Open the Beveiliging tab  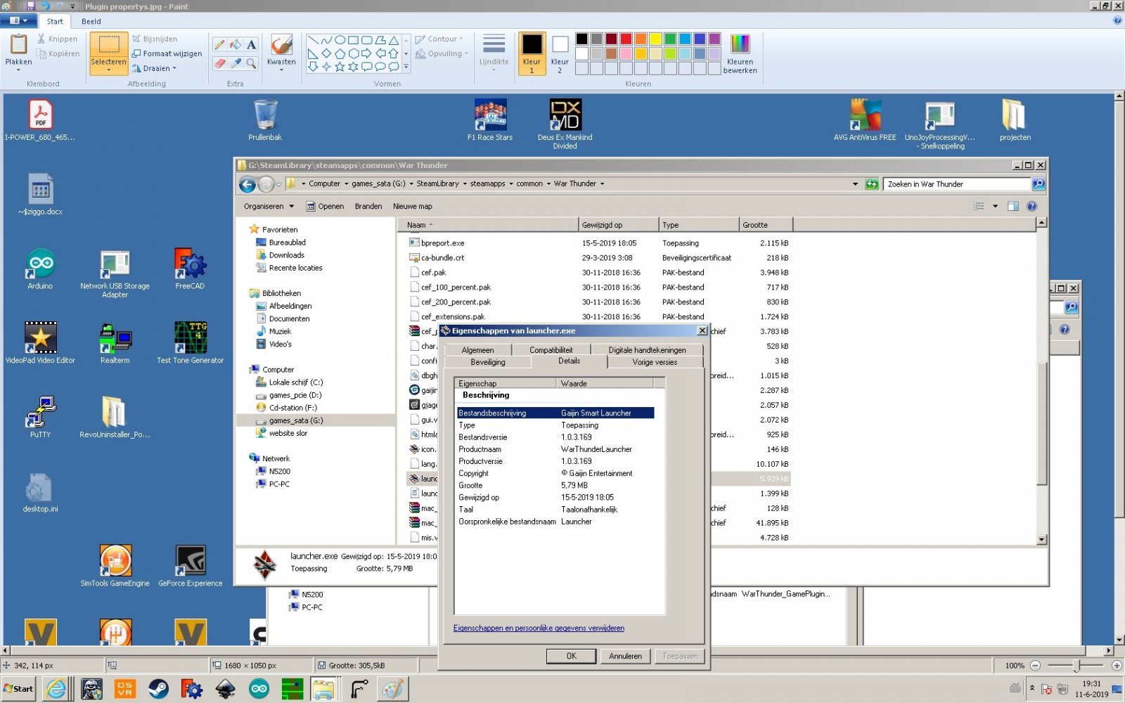point(488,362)
